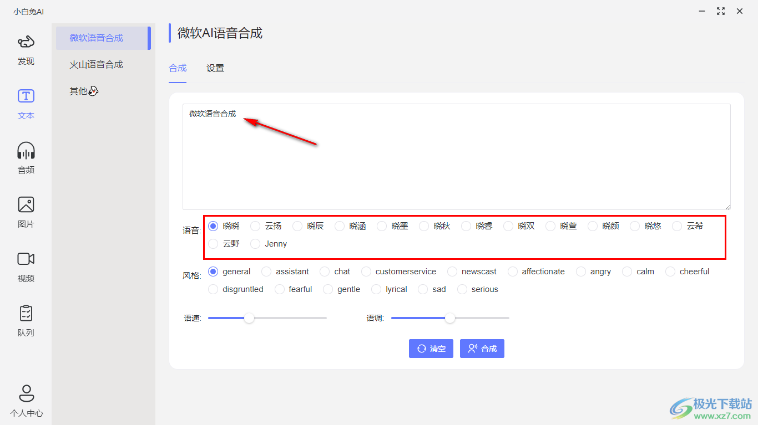The width and height of the screenshot is (758, 425).
Task: Choose the 晓睿 voice
Action: (x=477, y=226)
